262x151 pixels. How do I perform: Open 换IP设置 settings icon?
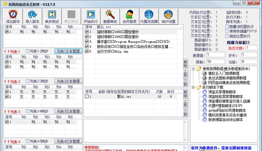click(x=169, y=14)
